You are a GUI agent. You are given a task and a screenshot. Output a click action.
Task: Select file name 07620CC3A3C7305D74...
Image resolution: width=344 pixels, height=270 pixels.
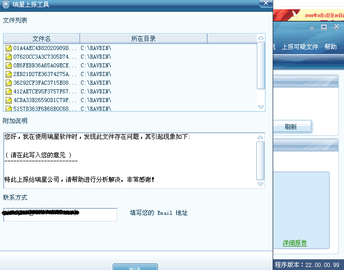click(x=45, y=57)
